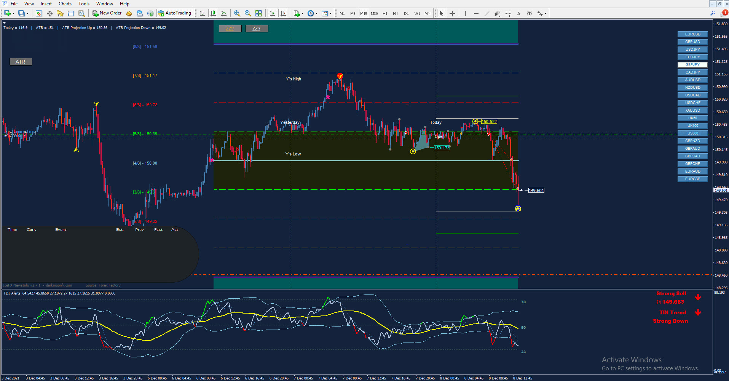Toggle chart auto scroll
The image size is (729, 381).
click(273, 13)
